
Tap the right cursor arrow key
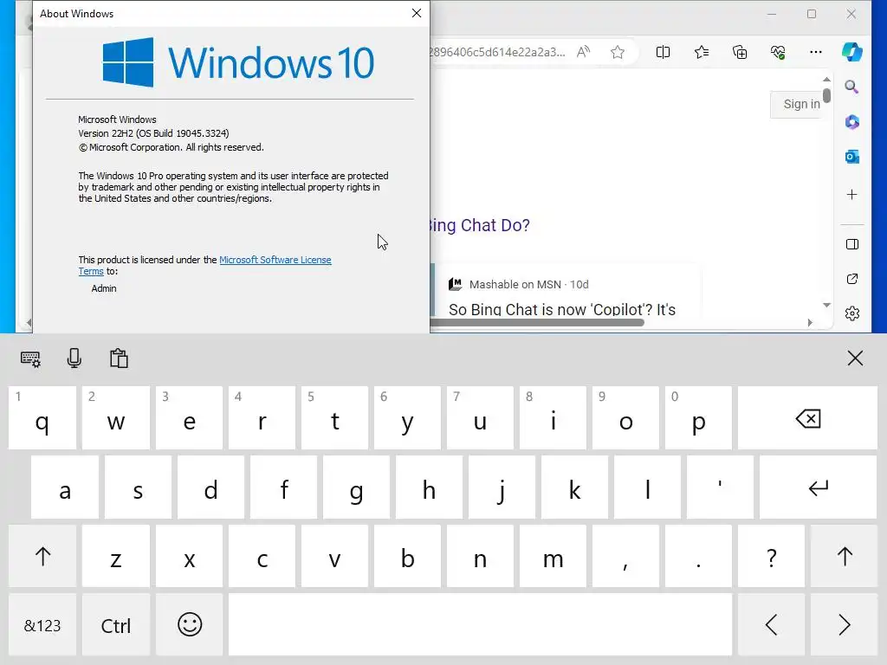844,625
